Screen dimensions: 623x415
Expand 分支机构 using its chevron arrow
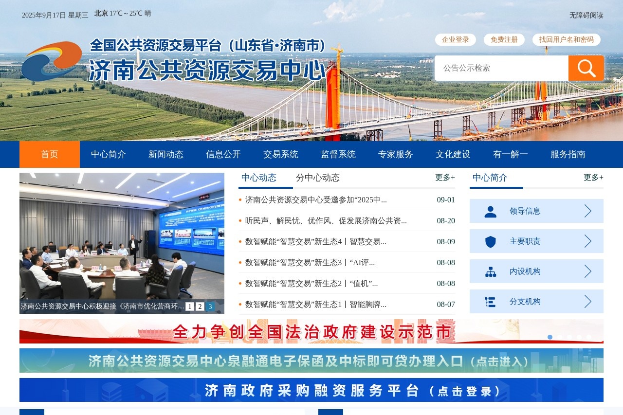(x=589, y=301)
